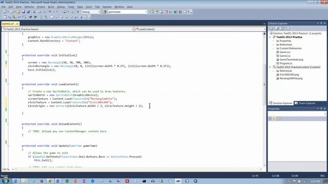Expand the Properties folder node
The height and width of the screenshot is (184, 328).
[273, 41]
